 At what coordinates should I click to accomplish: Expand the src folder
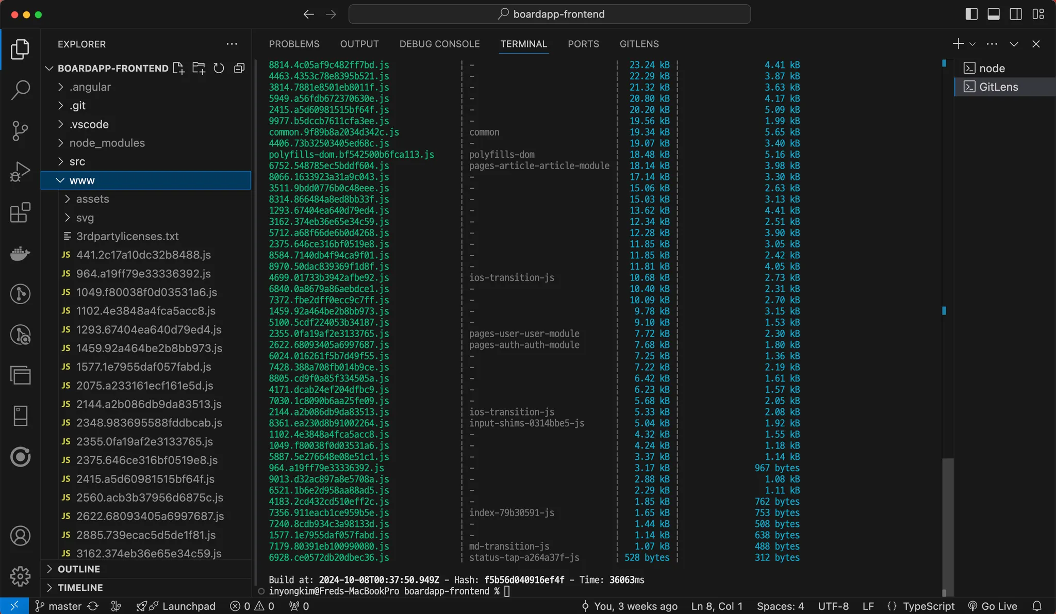[x=77, y=161]
